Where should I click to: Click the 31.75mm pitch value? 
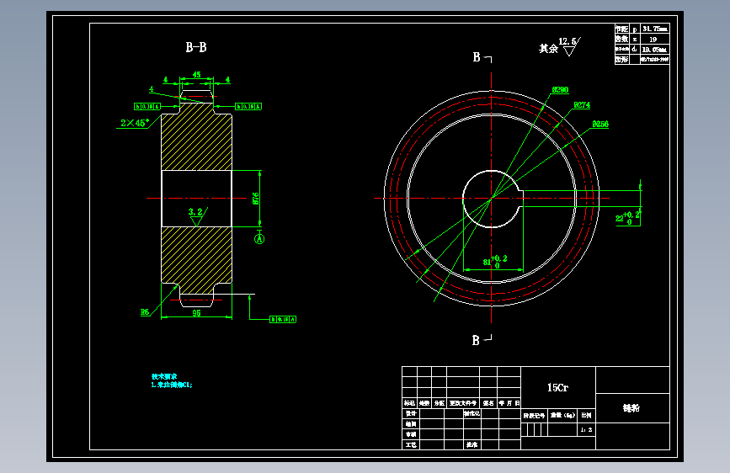(655, 29)
